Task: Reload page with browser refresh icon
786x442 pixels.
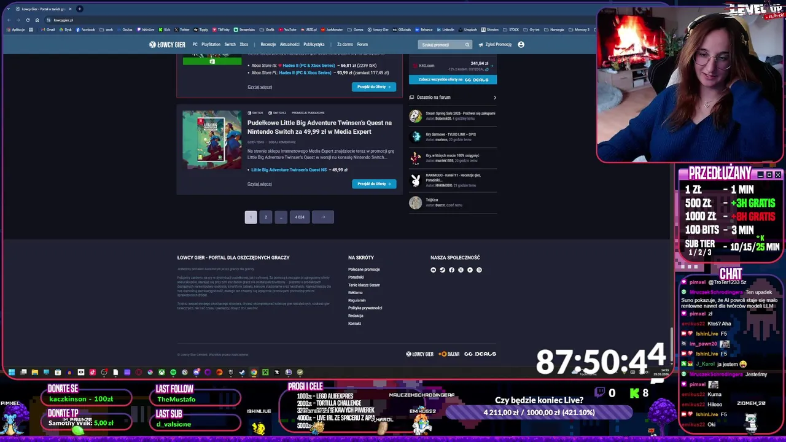Action: 28,20
